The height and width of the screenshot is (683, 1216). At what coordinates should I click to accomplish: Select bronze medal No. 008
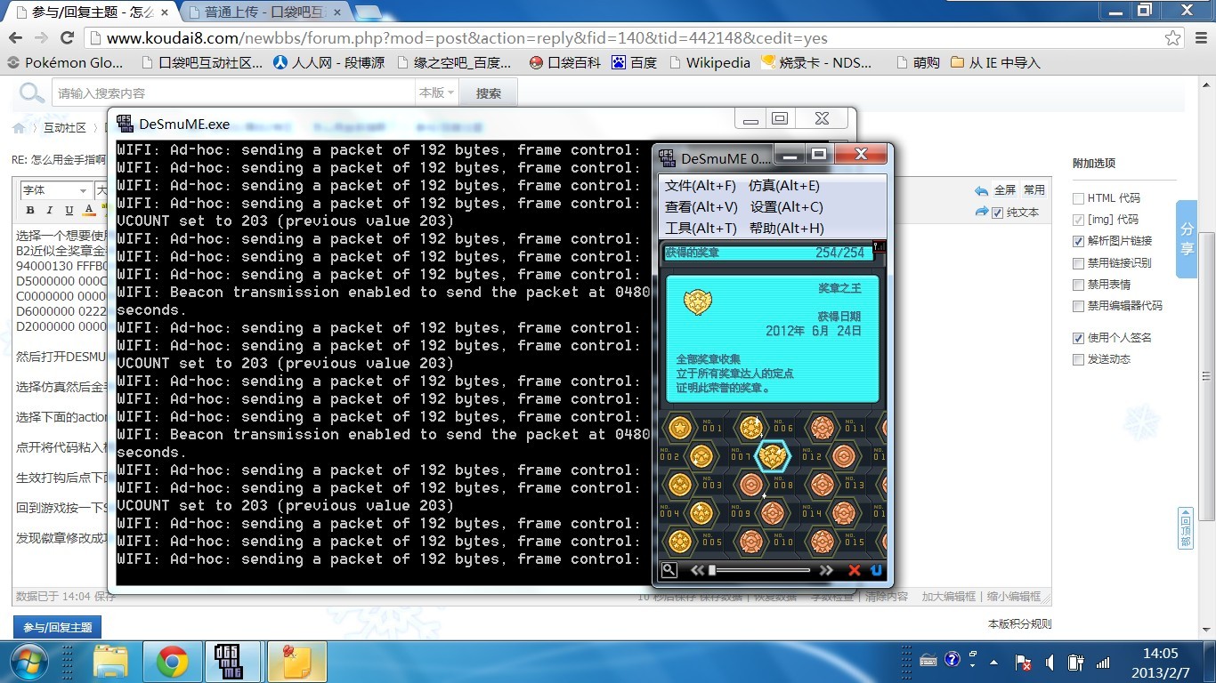(x=752, y=485)
